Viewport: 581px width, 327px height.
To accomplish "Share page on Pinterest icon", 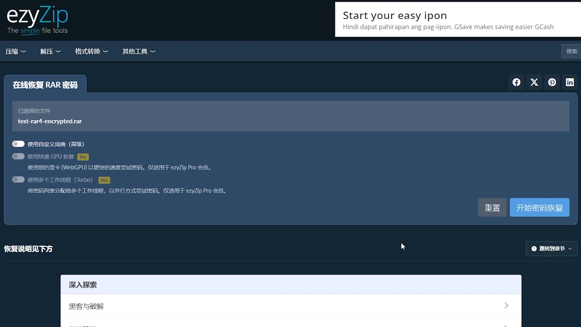I will 552,82.
